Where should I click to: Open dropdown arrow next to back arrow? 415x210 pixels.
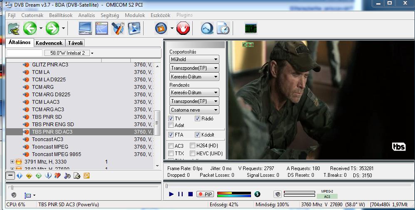coord(41,28)
